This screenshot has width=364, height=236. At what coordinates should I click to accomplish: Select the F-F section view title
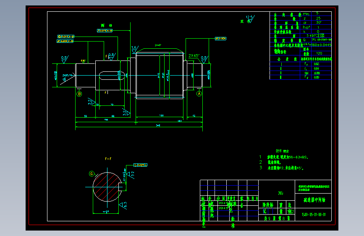point(108,159)
